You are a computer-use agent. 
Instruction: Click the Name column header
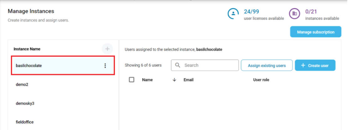coord(147,80)
